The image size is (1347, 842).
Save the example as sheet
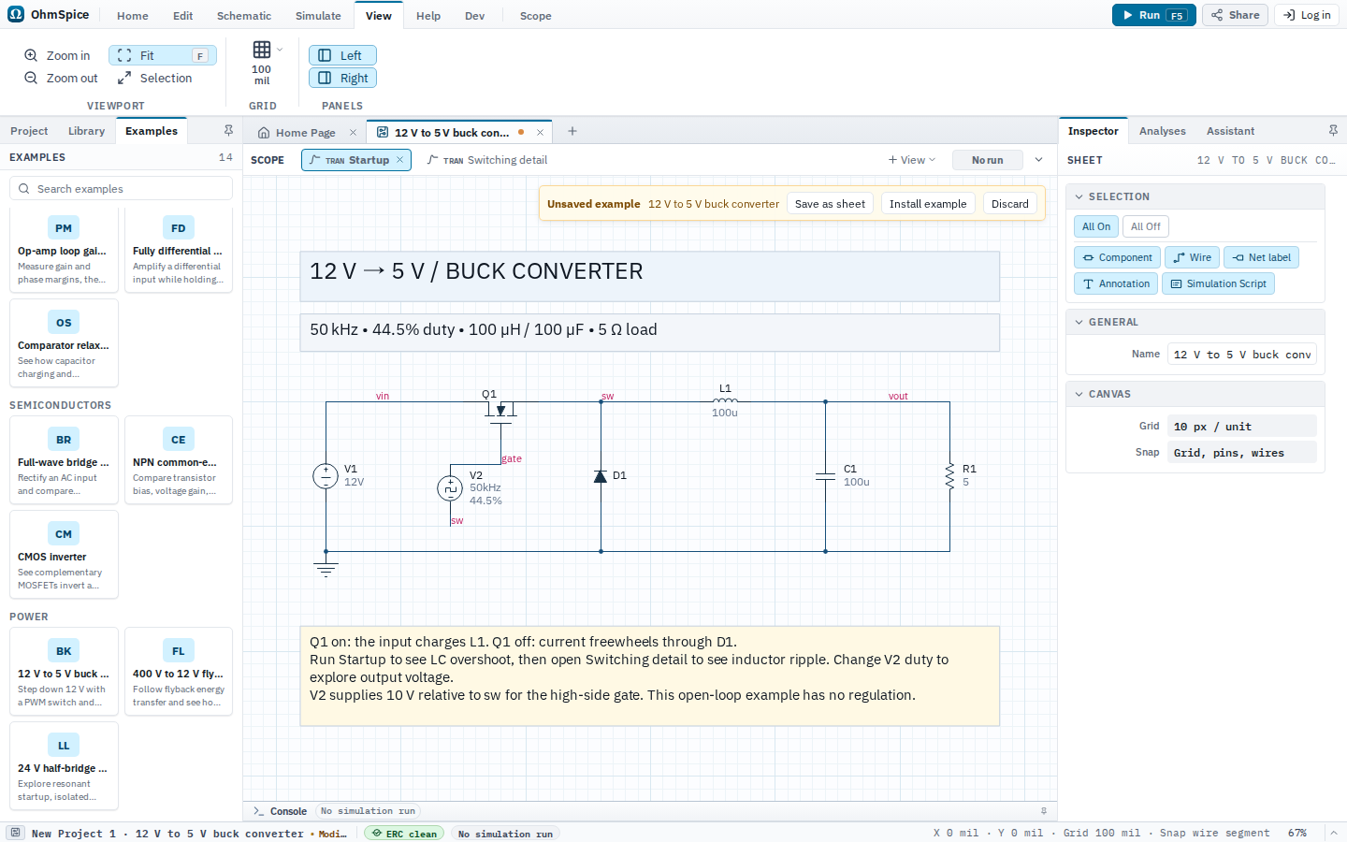[830, 204]
